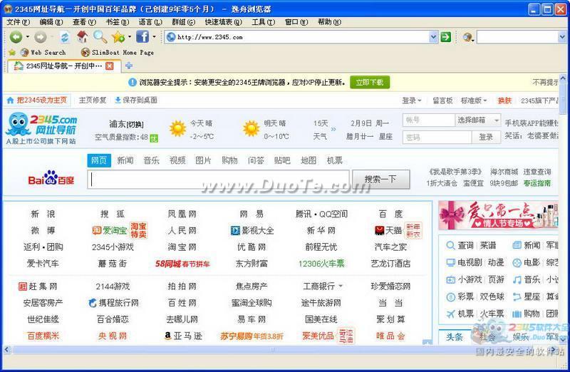Click the 购物 shopping icon
The width and height of the screenshot is (570, 372).
pyautogui.click(x=517, y=314)
